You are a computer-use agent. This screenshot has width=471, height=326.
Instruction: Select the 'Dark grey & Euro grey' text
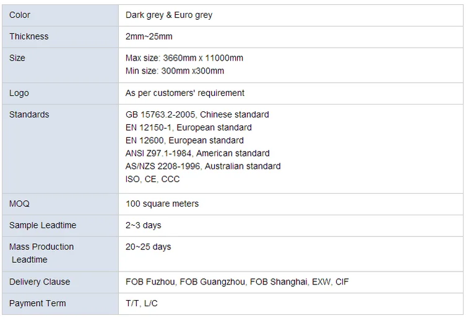point(168,15)
